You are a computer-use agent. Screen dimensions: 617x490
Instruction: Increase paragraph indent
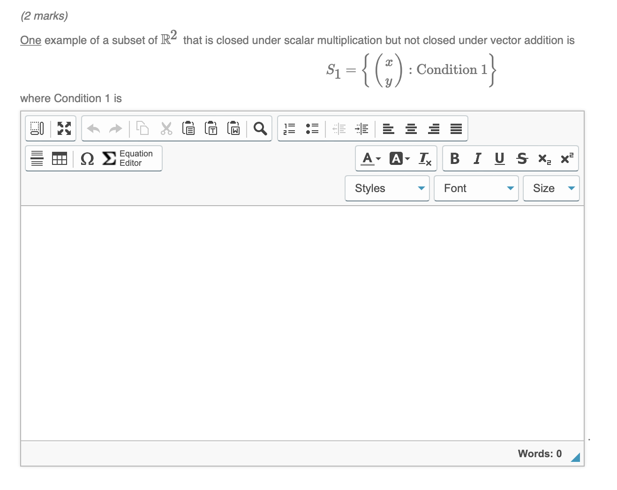[x=362, y=128]
